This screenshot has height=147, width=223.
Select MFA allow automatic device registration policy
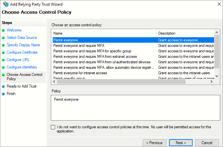pyautogui.click(x=133, y=68)
